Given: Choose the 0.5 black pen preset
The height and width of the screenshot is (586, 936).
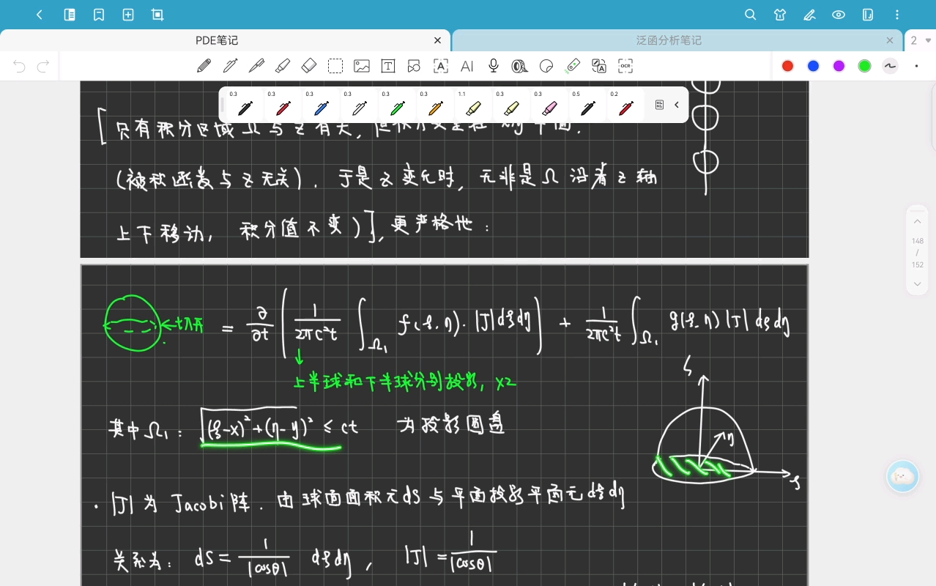Looking at the screenshot, I should coord(587,105).
